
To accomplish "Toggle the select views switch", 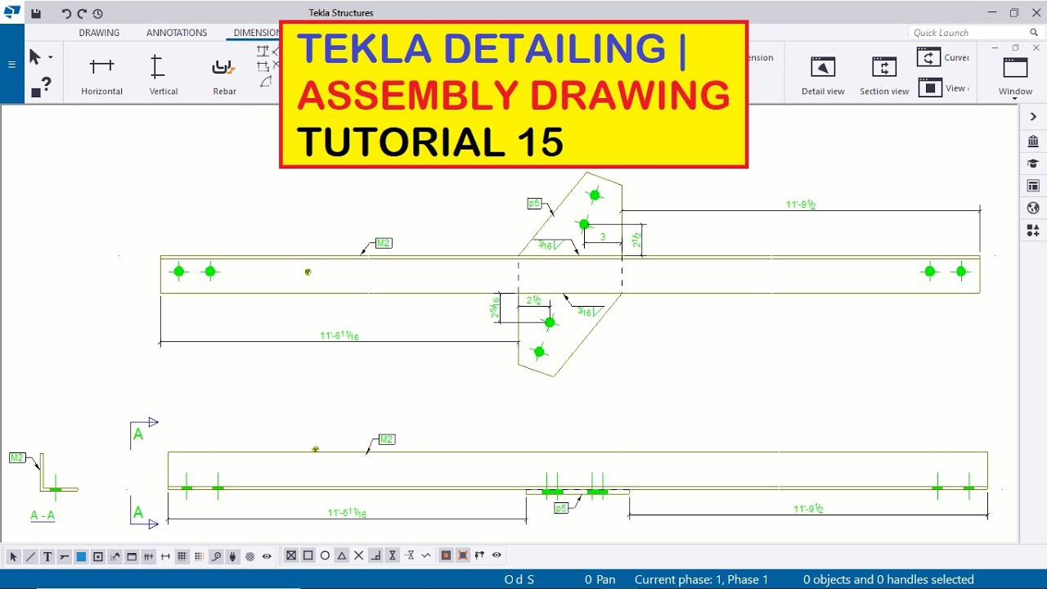I will click(132, 556).
